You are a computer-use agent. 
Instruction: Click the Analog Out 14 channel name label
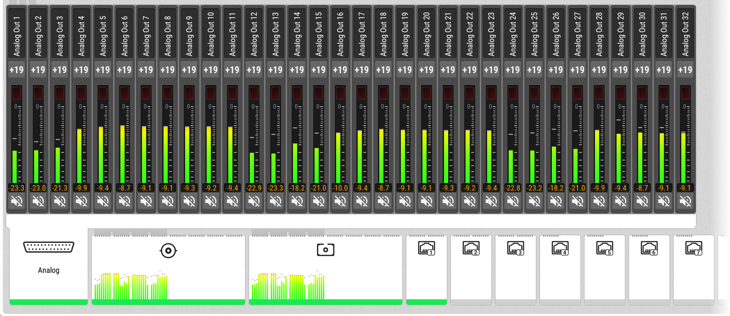297,34
